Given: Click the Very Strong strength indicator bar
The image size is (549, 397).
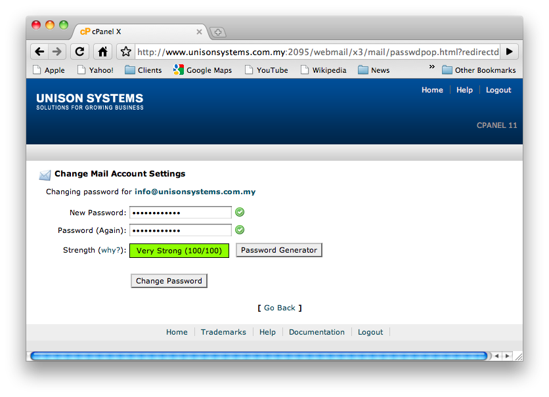Looking at the screenshot, I should tap(179, 250).
